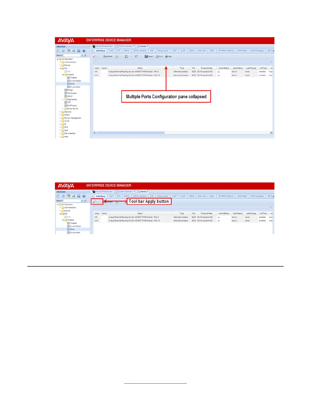Open the PoE tab in the lower screenshot
The height and width of the screenshot is (403, 311).
pos(152,196)
